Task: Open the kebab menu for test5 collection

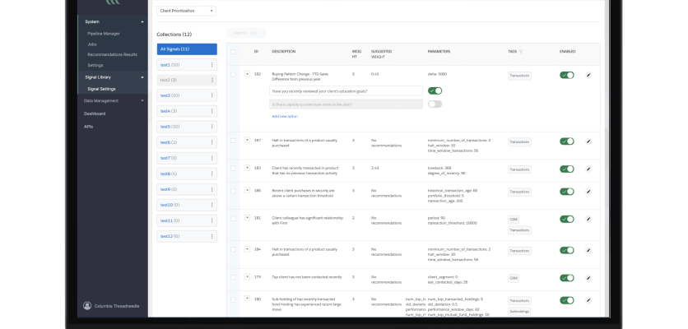Action: click(x=212, y=127)
